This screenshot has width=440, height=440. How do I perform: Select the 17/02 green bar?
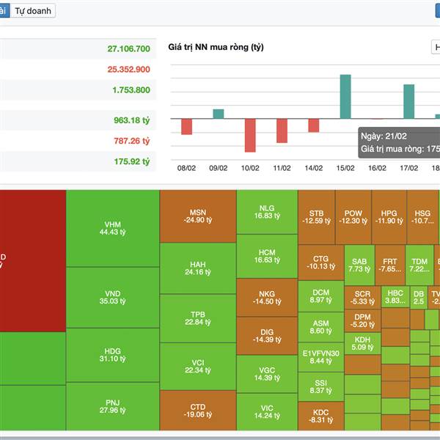coord(409,101)
